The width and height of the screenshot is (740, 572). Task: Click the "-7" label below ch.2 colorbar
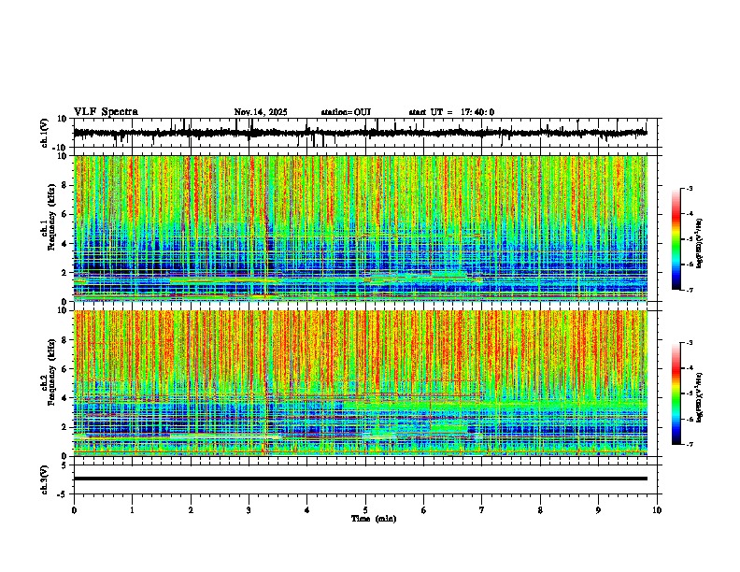click(x=690, y=444)
